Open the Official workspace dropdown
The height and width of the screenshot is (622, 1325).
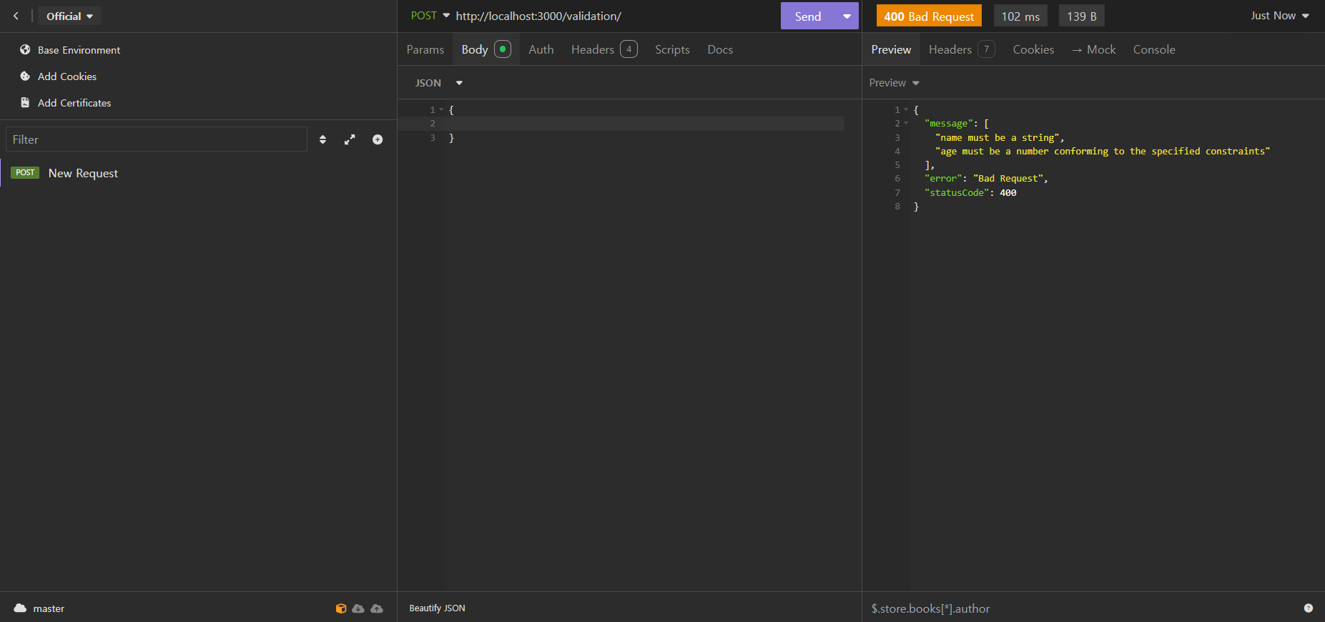(69, 16)
